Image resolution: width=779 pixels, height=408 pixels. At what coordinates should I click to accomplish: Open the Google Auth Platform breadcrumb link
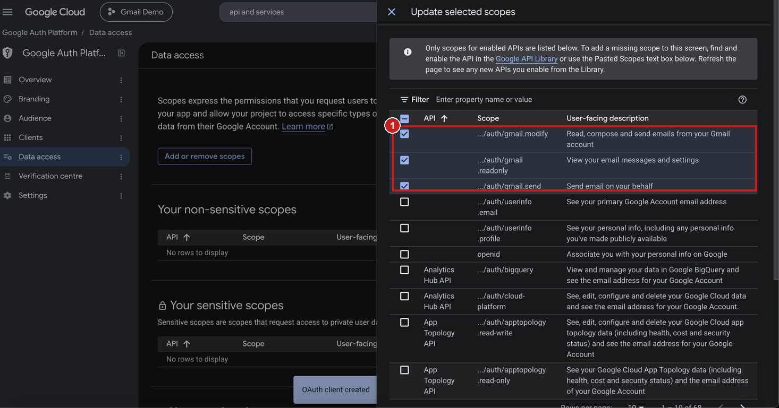(40, 32)
